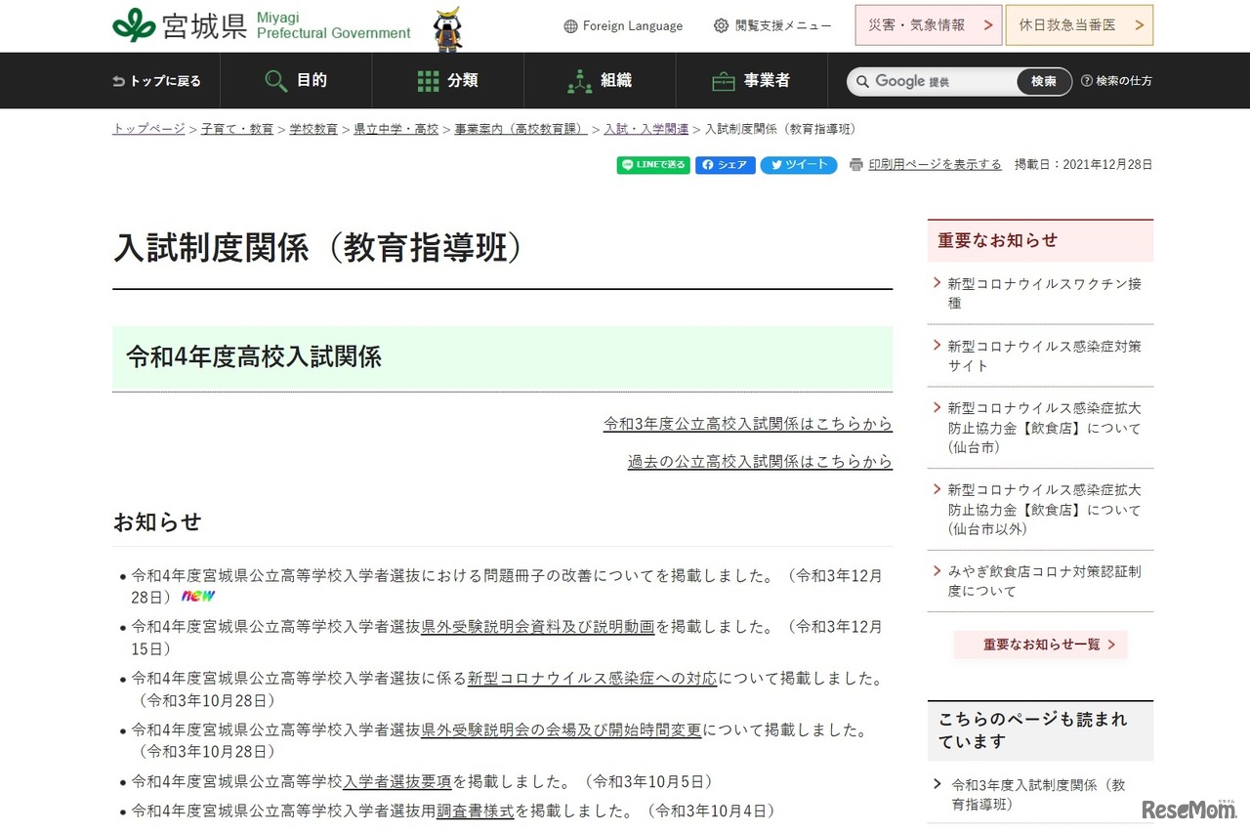The height and width of the screenshot is (832, 1250).
Task: Expand the 事業者 navigation menu
Action: pyautogui.click(x=751, y=81)
